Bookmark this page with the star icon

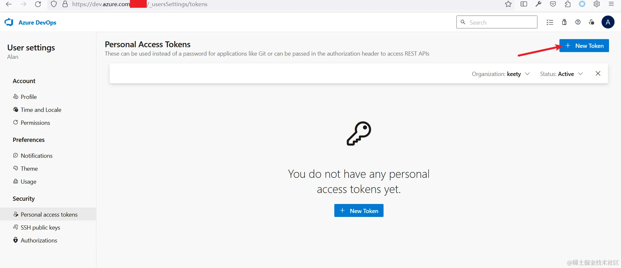(508, 4)
